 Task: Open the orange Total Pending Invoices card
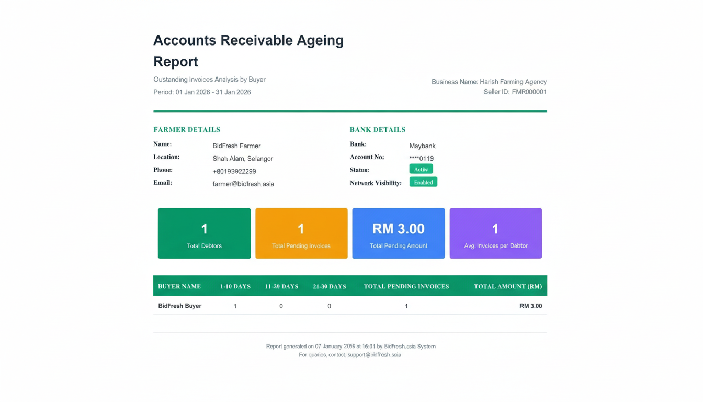(x=301, y=233)
